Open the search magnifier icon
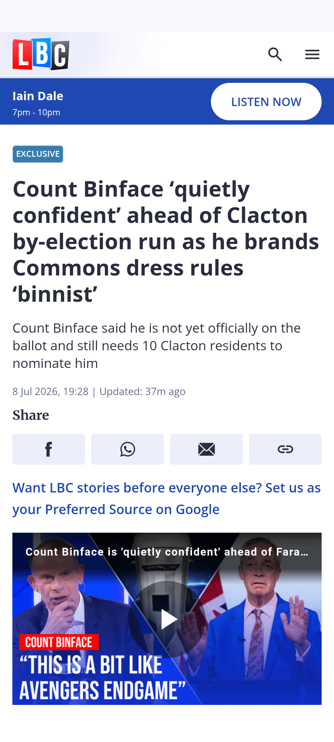The height and width of the screenshot is (742, 334). 275,54
